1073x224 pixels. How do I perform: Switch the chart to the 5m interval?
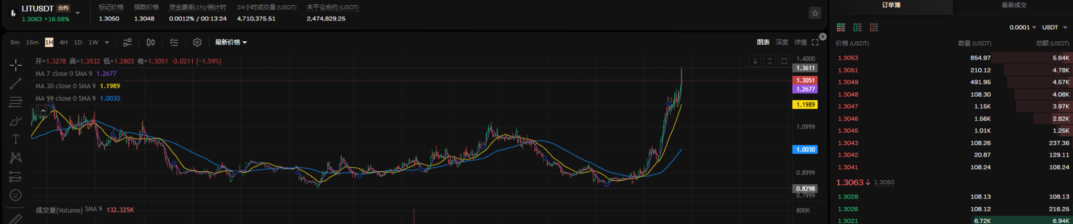(x=15, y=42)
